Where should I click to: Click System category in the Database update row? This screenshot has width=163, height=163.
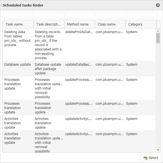click(132, 65)
